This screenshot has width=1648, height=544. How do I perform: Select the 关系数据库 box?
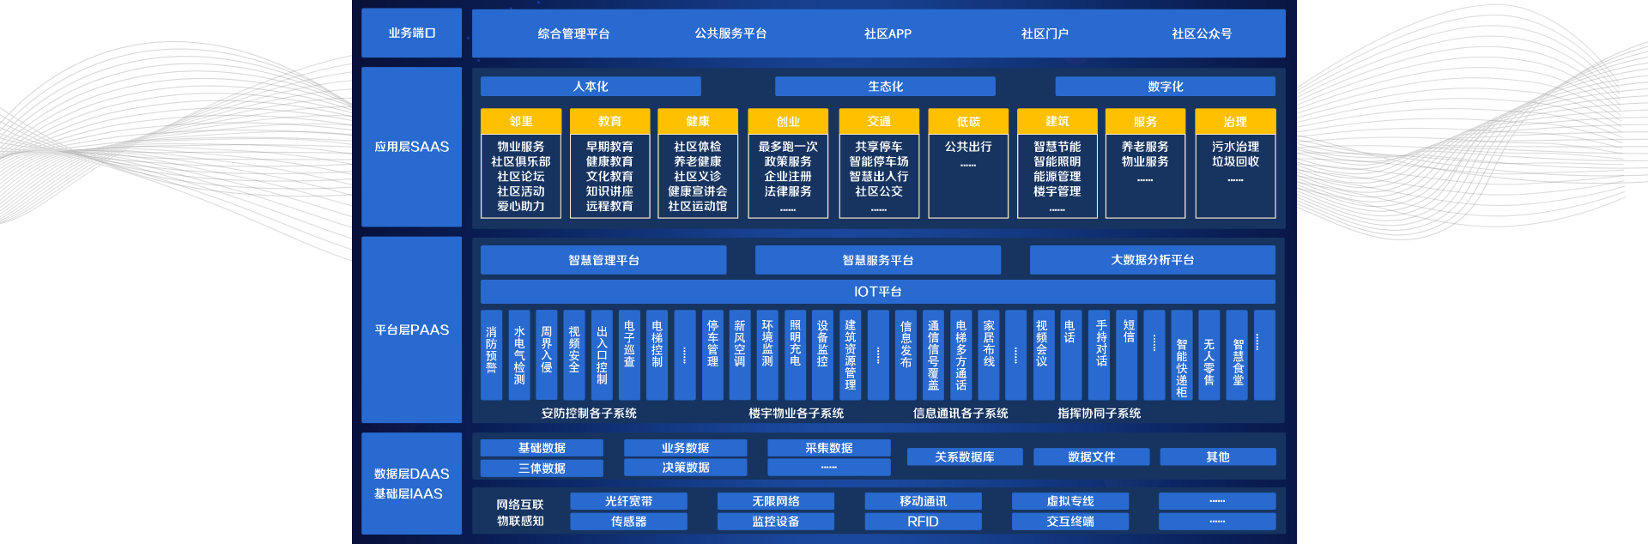point(965,456)
